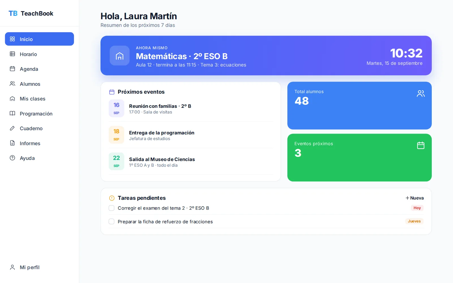Open the Cuaderno section
The width and height of the screenshot is (453, 283).
(39, 128)
